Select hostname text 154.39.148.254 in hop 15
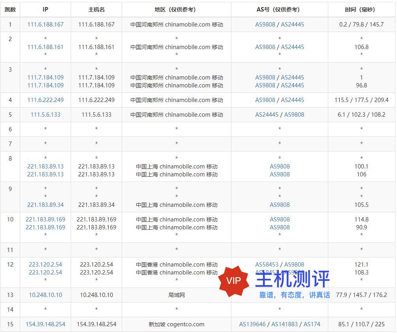Viewport: 397px width, 333px height. tap(96, 324)
